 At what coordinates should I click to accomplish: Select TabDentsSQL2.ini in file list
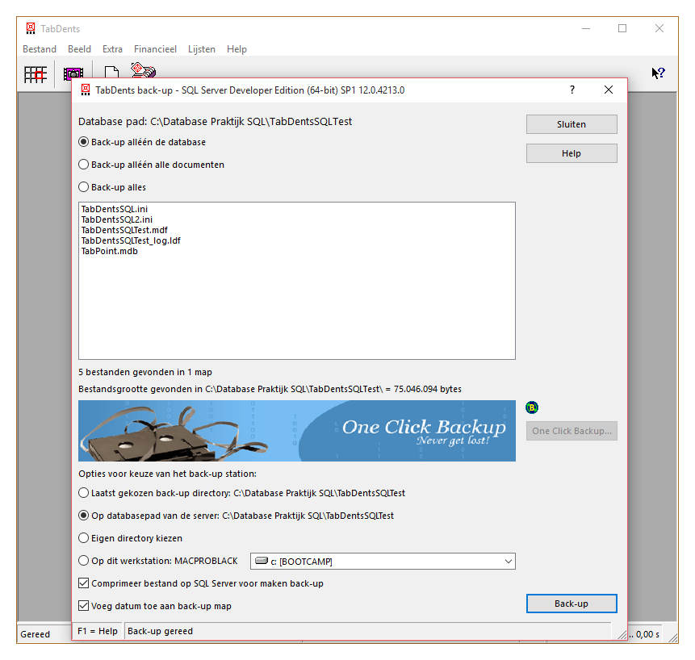(116, 219)
